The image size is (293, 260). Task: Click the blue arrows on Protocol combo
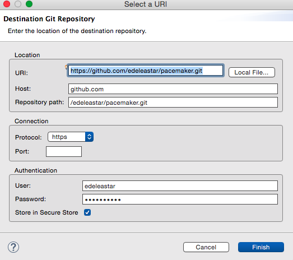[89, 137]
